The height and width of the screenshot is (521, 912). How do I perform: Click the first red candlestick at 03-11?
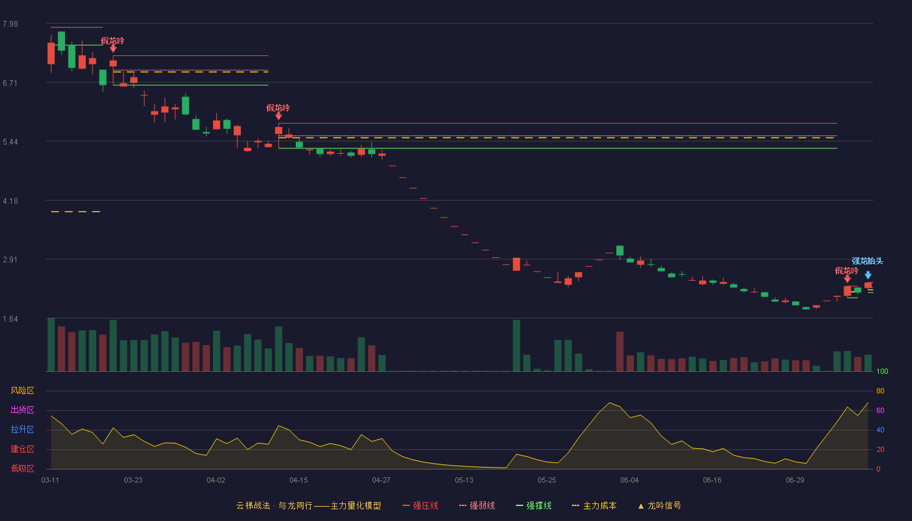pyautogui.click(x=51, y=53)
